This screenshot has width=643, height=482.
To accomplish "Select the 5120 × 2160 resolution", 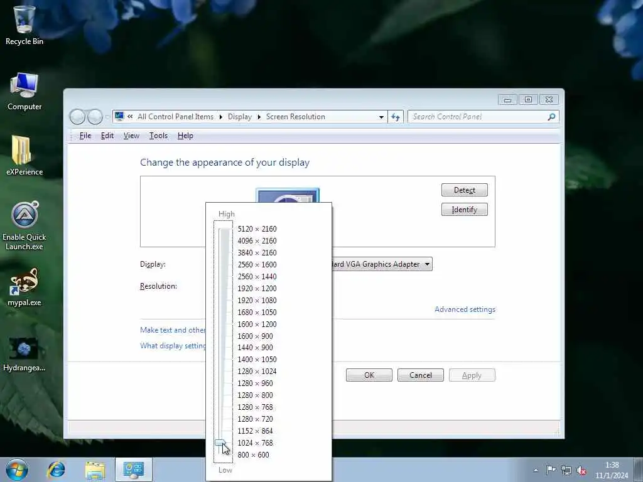I will 257,228.
